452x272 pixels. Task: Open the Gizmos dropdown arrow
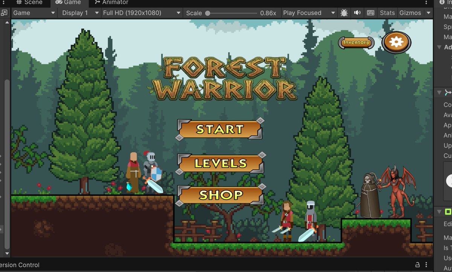click(429, 12)
